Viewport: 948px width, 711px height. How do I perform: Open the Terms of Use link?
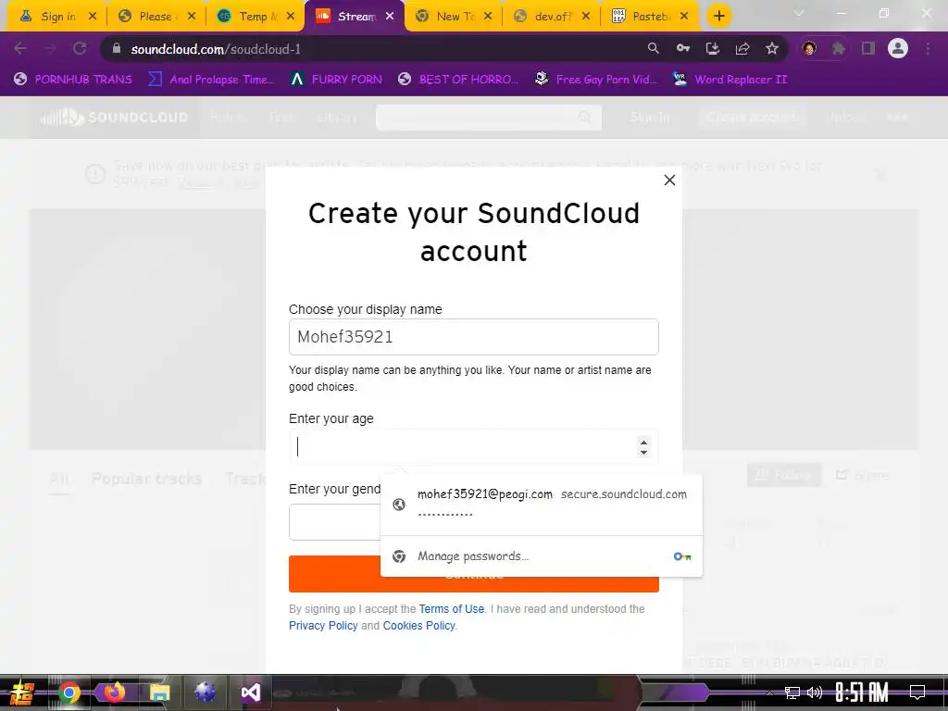[x=452, y=609]
